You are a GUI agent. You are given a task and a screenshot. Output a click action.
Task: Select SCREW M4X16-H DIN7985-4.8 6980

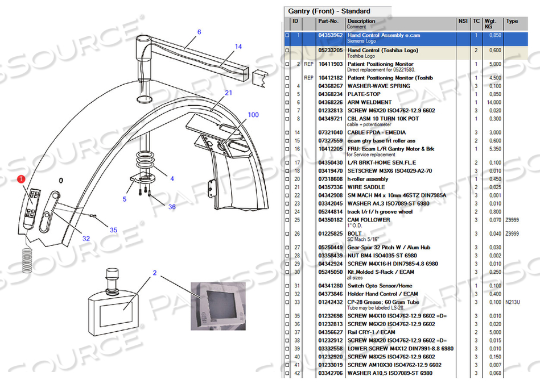point(393,264)
